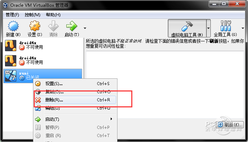Select the first droid4x virtual machine

click(x=43, y=46)
